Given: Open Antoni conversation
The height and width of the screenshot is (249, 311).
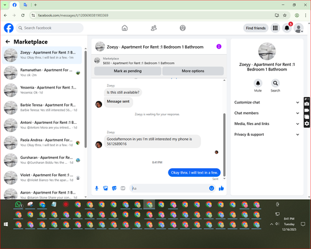Looking at the screenshot, I should (42, 125).
